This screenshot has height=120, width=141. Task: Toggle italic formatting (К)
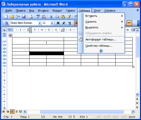click(64, 23)
